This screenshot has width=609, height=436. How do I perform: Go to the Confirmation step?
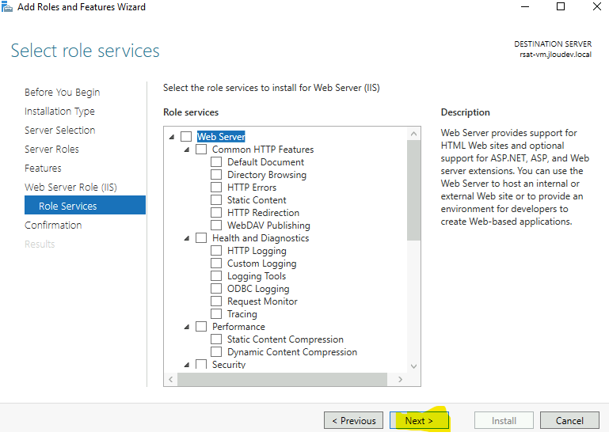coord(53,226)
